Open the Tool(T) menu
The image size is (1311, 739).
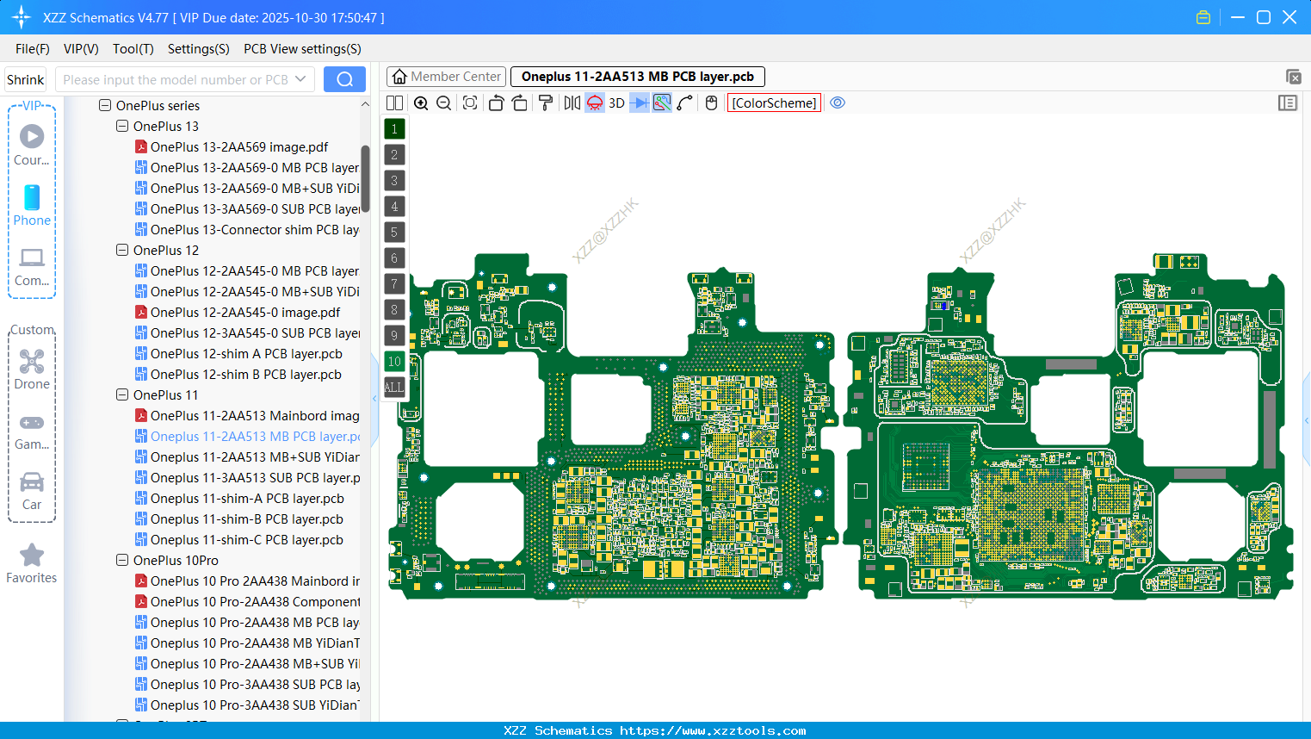point(133,49)
